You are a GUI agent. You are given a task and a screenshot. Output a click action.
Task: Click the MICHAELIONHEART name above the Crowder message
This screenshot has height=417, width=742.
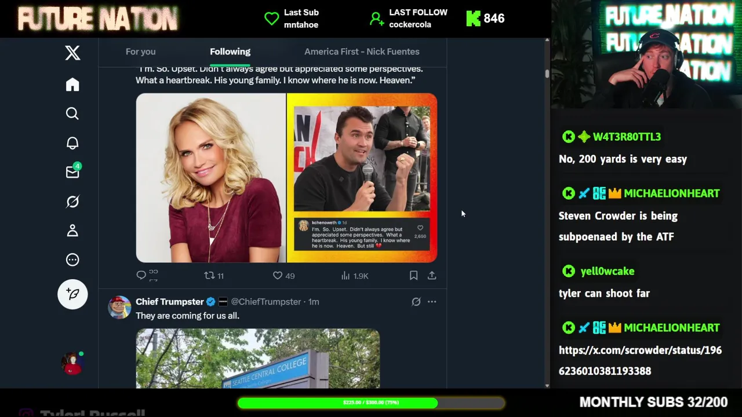[671, 193]
